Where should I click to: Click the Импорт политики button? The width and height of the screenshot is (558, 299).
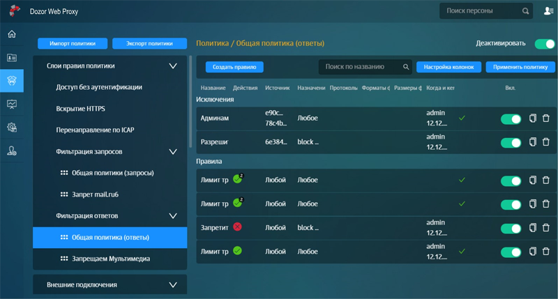pyautogui.click(x=73, y=43)
